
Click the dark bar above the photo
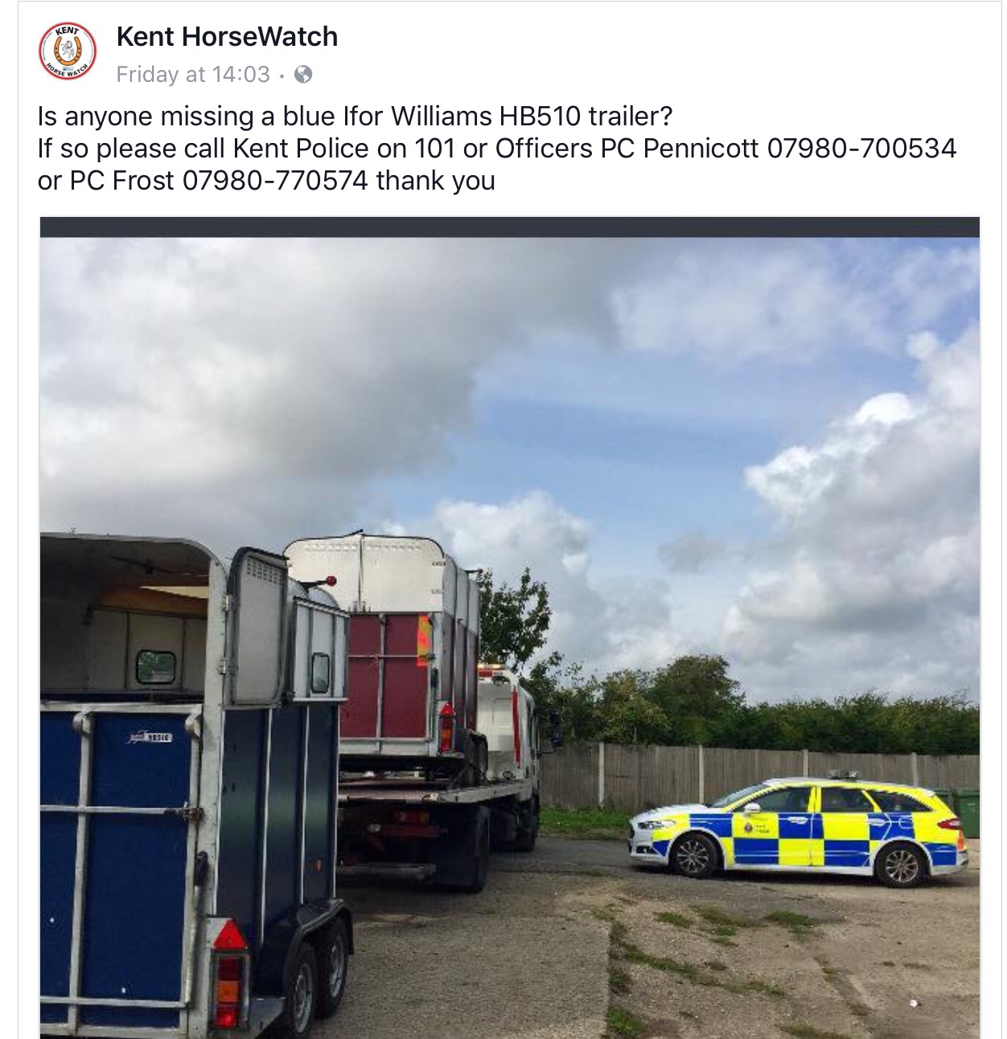[510, 227]
